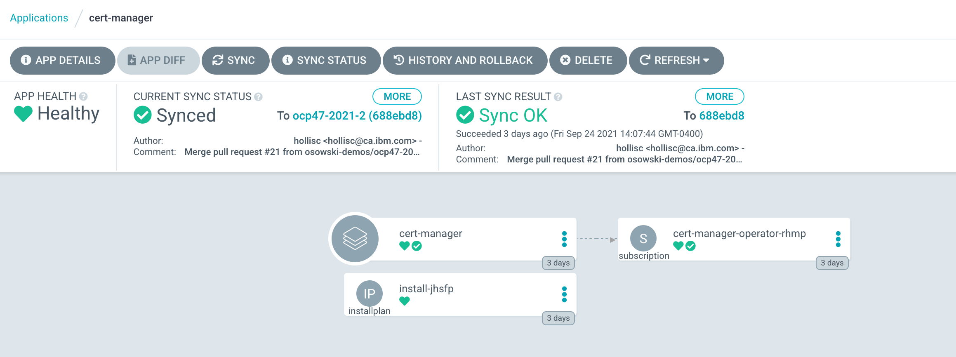Open the Applications breadcrumb link
Viewport: 956px width, 357px height.
click(x=39, y=18)
